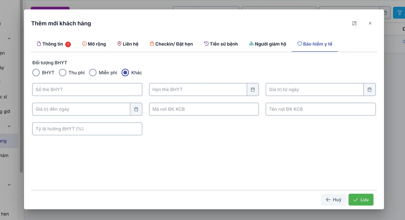Select the Khác radio option

(x=125, y=73)
